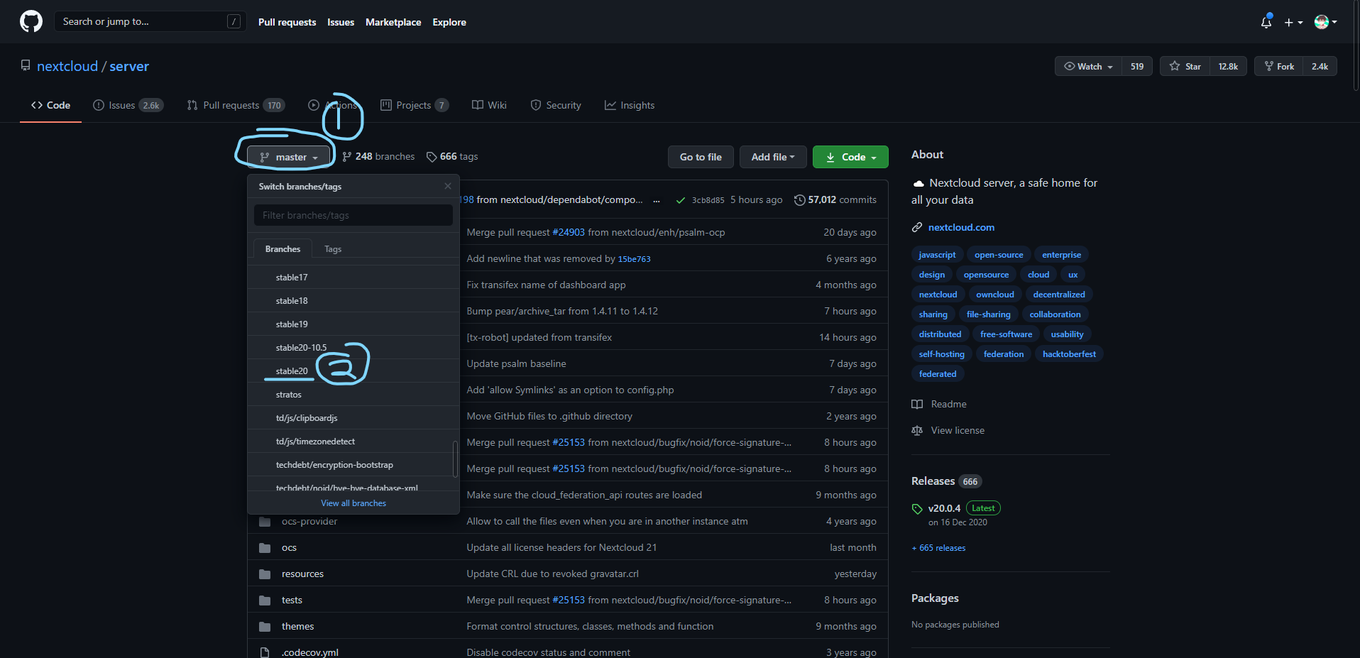Close the Switch branches/tags popup

(x=447, y=186)
